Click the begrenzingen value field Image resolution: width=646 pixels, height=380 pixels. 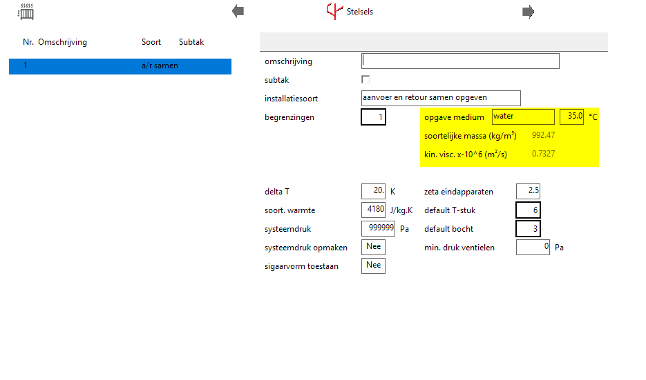pyautogui.click(x=373, y=117)
